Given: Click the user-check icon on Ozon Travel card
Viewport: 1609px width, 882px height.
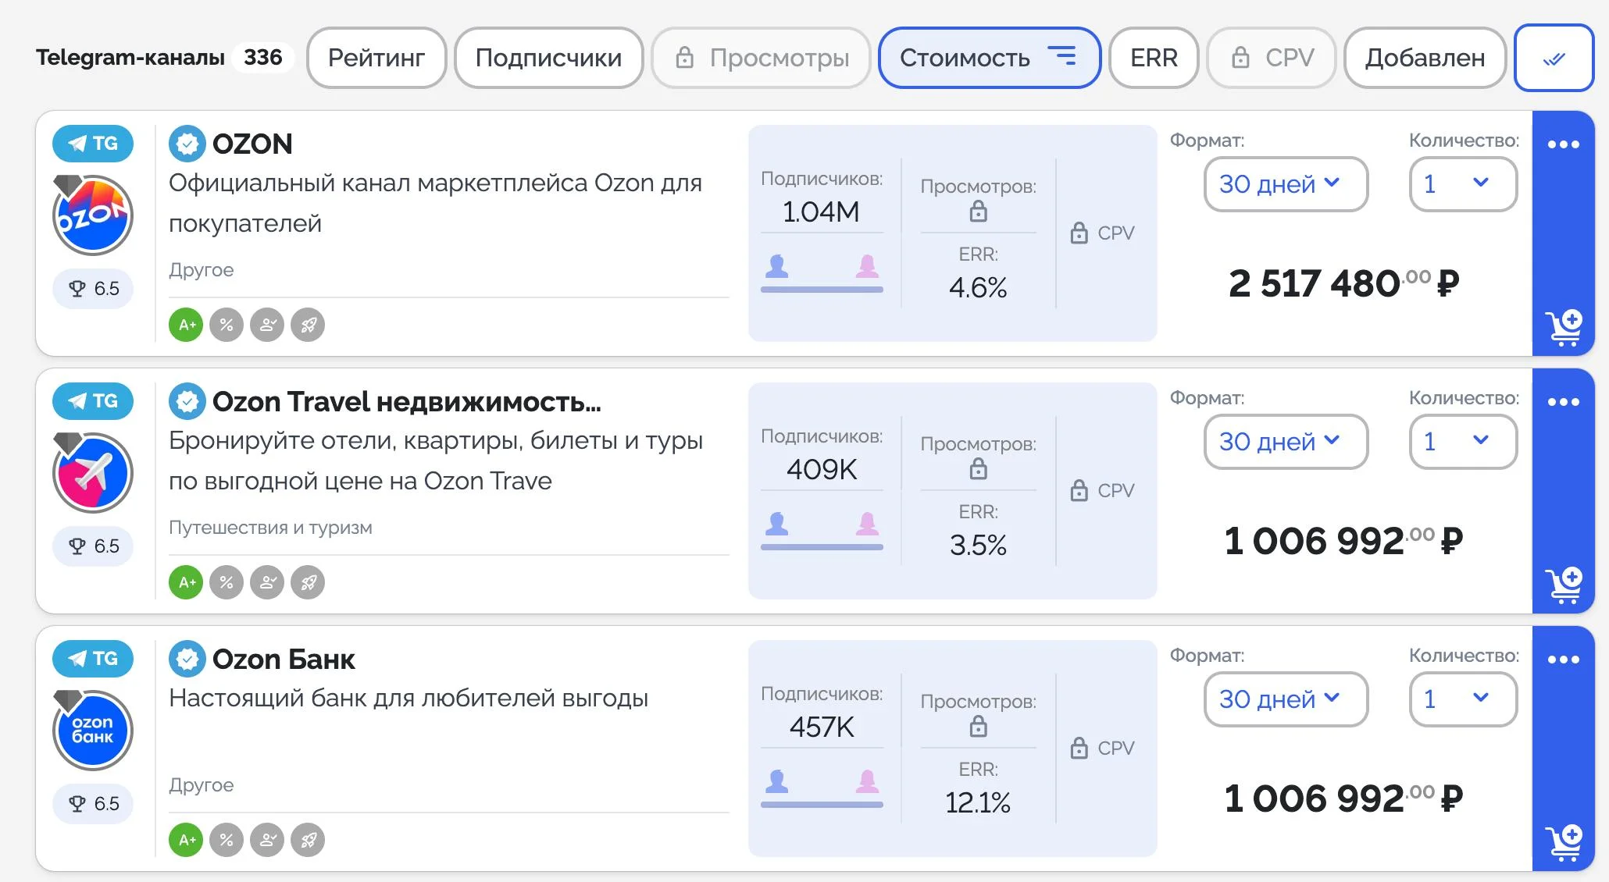Looking at the screenshot, I should tap(267, 582).
